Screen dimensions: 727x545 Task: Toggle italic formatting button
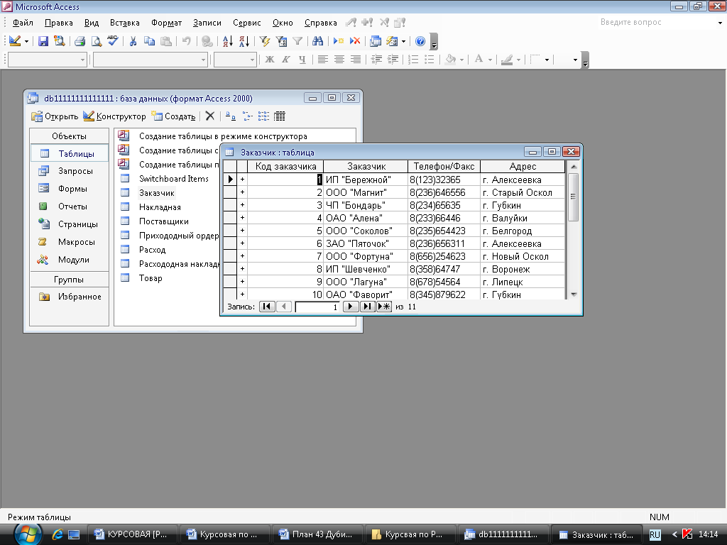(x=286, y=60)
